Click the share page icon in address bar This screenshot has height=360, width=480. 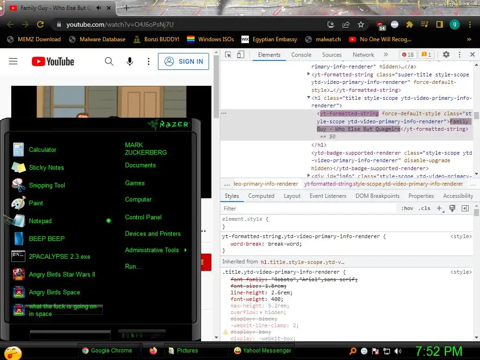[x=346, y=24]
